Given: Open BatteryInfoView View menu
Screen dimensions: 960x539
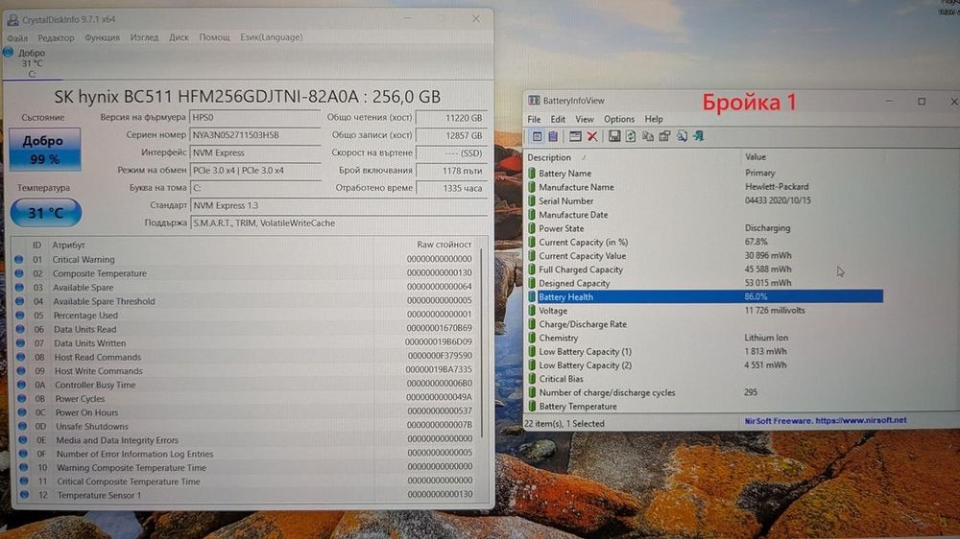Looking at the screenshot, I should [584, 119].
